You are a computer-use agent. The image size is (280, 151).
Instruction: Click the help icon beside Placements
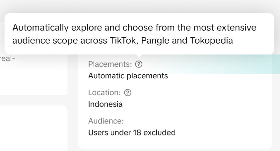(139, 64)
